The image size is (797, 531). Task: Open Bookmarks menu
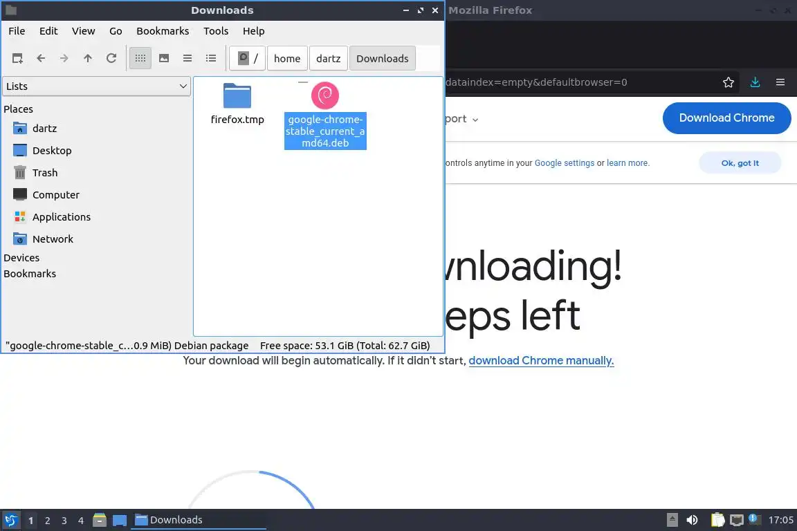pos(163,31)
